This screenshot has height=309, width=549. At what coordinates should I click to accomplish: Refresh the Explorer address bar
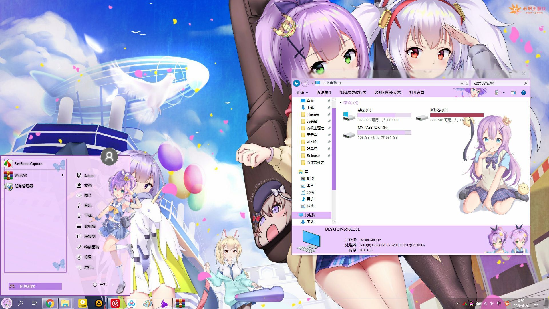[467, 83]
